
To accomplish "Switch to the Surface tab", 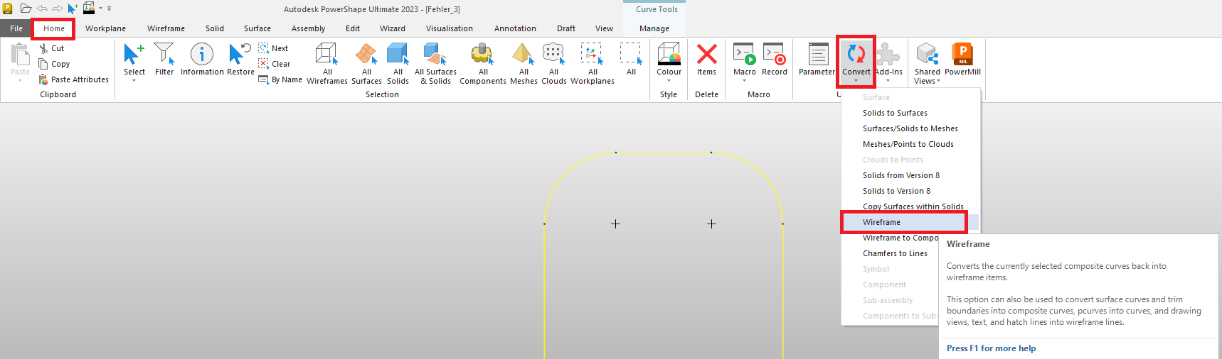I will (x=257, y=28).
